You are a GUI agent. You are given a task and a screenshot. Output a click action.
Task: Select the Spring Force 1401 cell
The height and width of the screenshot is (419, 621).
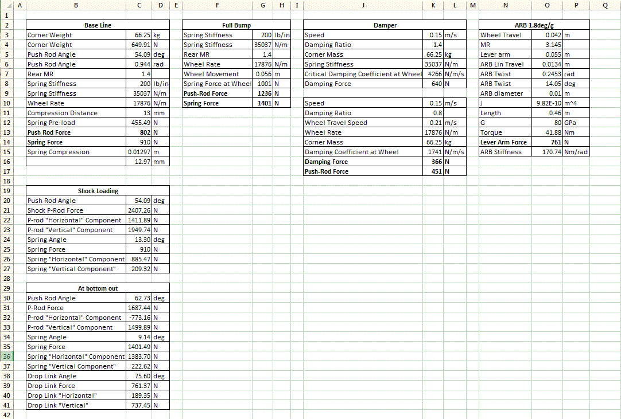[262, 103]
